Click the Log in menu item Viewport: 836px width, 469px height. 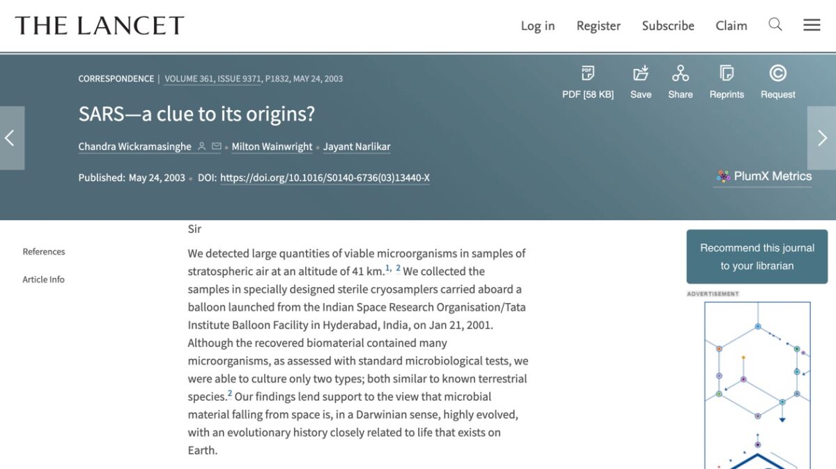[x=538, y=26]
